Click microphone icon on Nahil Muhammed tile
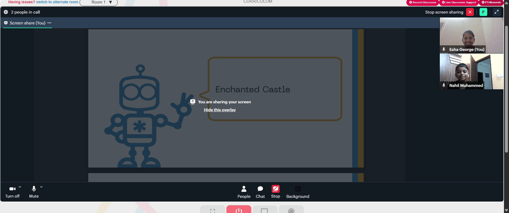This screenshot has height=213, width=509. [444, 85]
